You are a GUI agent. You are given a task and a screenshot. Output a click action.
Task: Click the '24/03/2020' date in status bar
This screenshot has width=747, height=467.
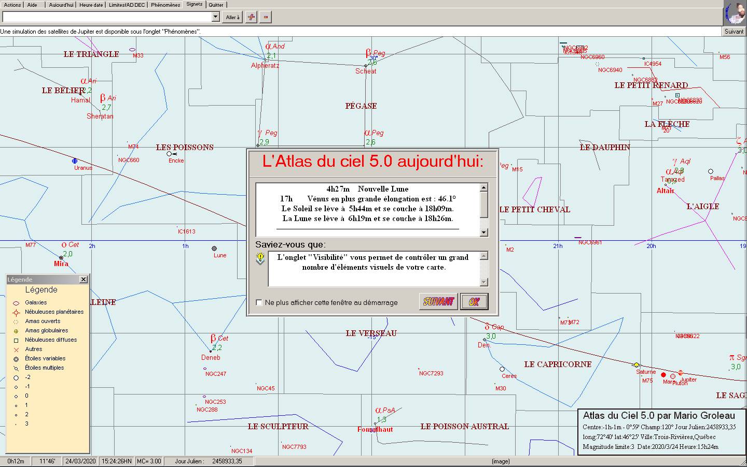(80, 461)
